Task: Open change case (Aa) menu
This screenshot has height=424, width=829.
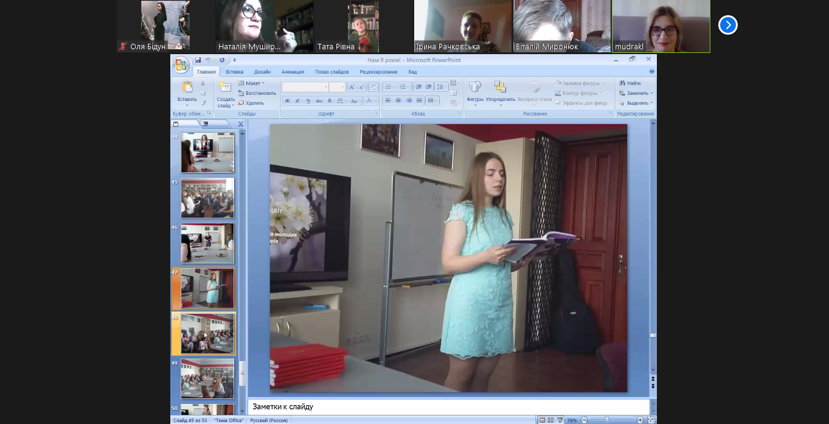Action: tap(355, 101)
